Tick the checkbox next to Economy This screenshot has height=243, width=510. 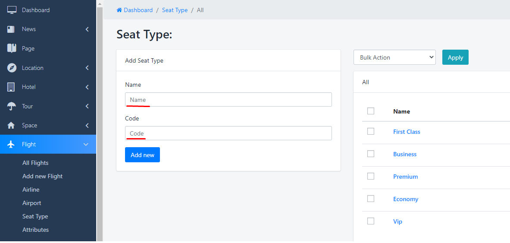(371, 199)
